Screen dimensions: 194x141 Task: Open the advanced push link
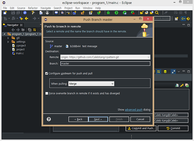coord(134,110)
